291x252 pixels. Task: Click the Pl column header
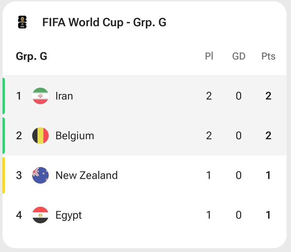point(209,56)
